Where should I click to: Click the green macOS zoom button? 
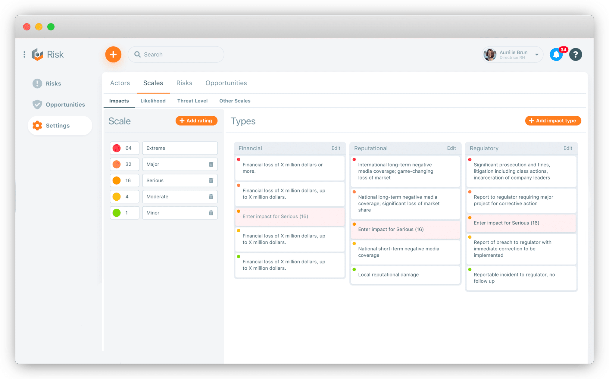click(51, 27)
